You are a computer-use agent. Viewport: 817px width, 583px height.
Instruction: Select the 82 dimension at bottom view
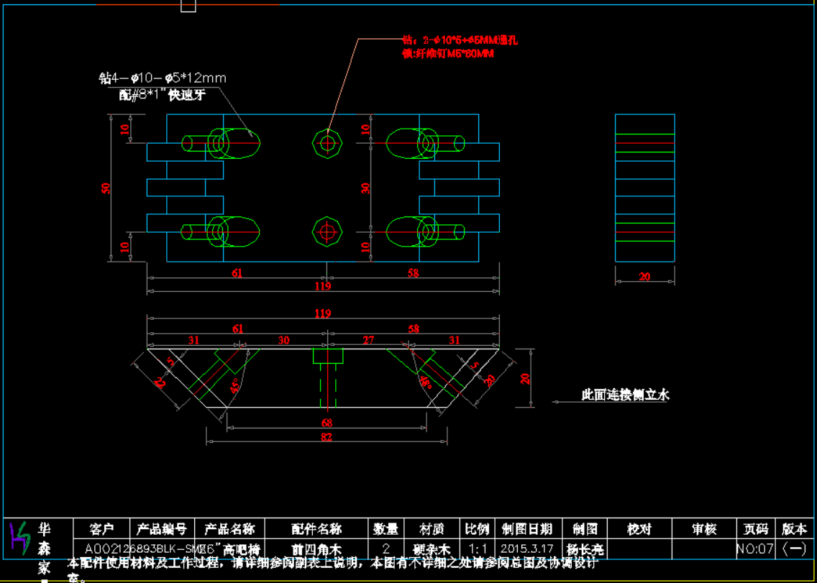pos(327,436)
